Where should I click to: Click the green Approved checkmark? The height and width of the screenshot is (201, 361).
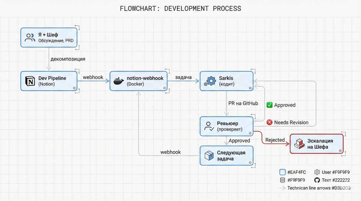point(270,105)
